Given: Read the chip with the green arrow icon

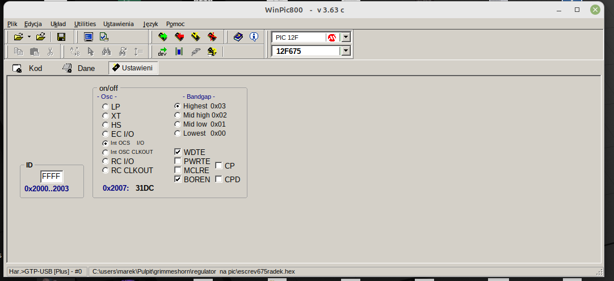Looking at the screenshot, I should 162,37.
